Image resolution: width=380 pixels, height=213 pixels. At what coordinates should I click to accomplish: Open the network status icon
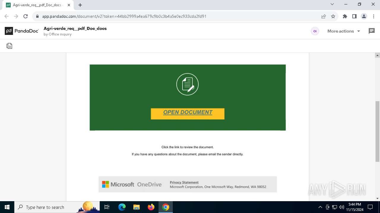(x=334, y=207)
